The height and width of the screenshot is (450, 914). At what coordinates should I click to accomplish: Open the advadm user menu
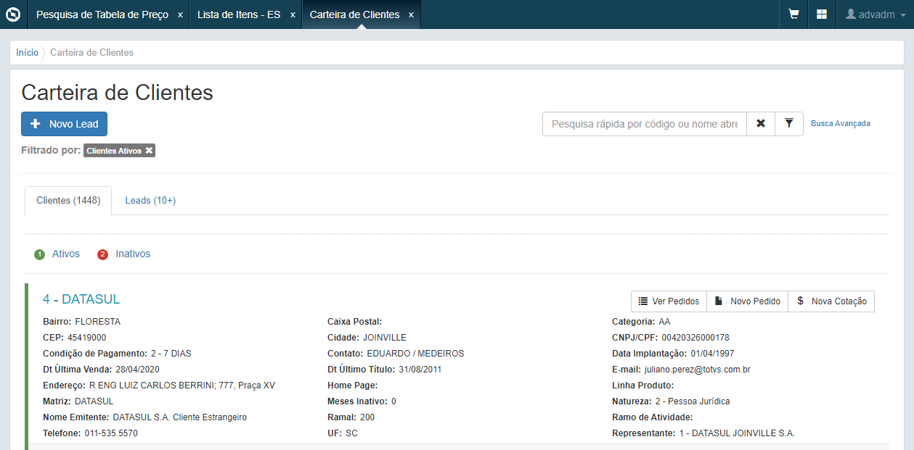[876, 14]
